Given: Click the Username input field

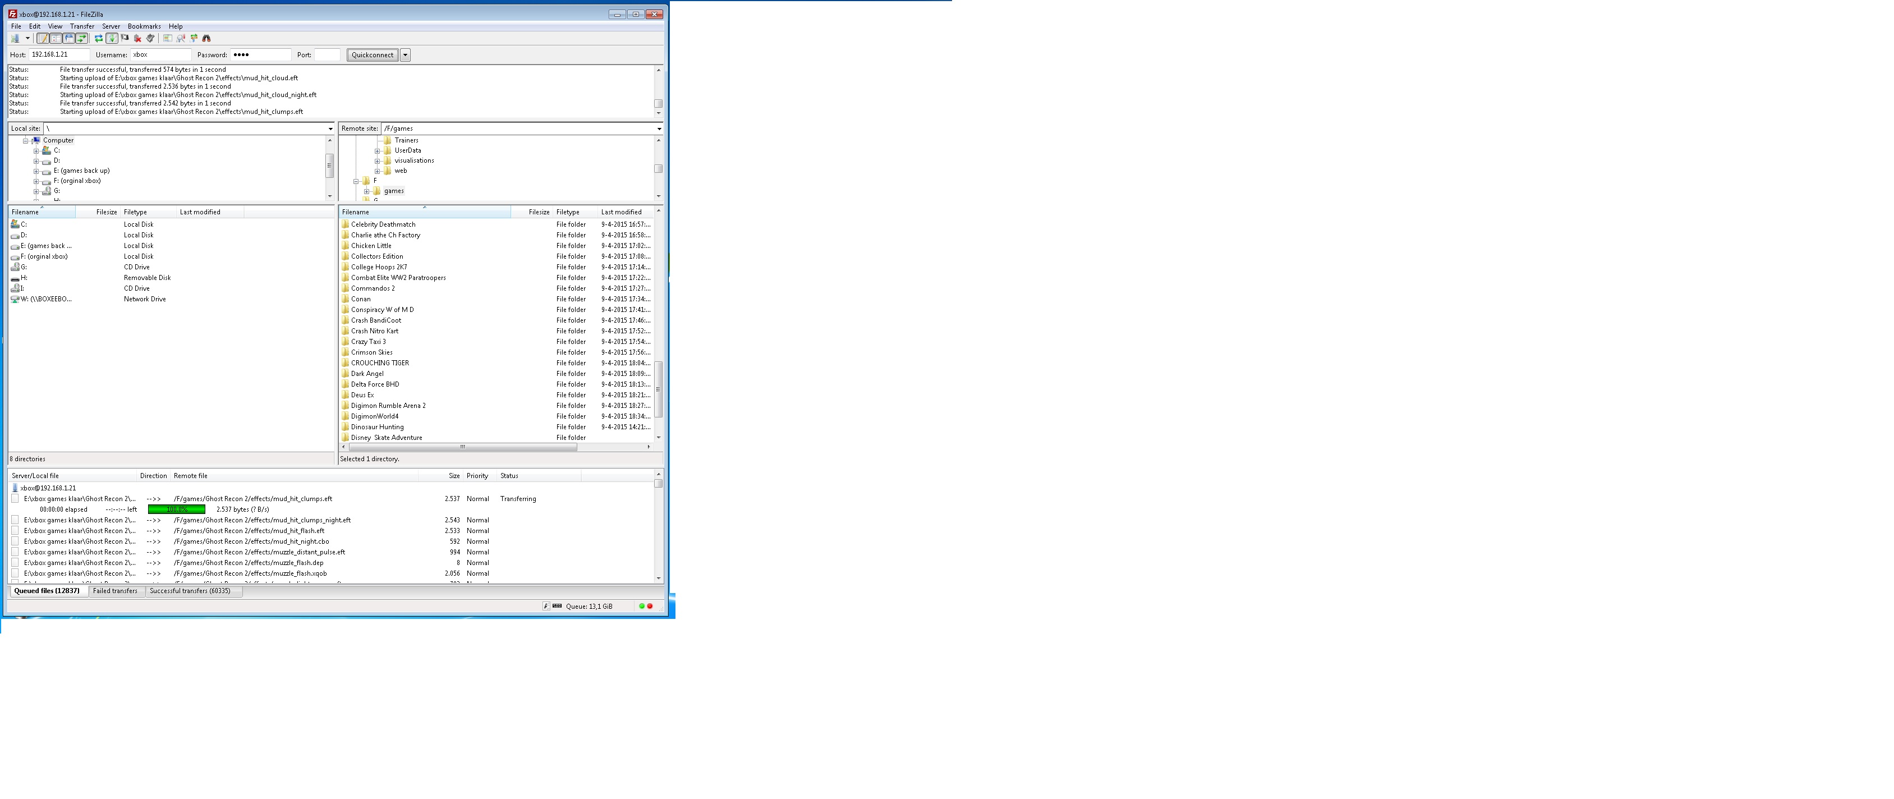Looking at the screenshot, I should [x=160, y=55].
